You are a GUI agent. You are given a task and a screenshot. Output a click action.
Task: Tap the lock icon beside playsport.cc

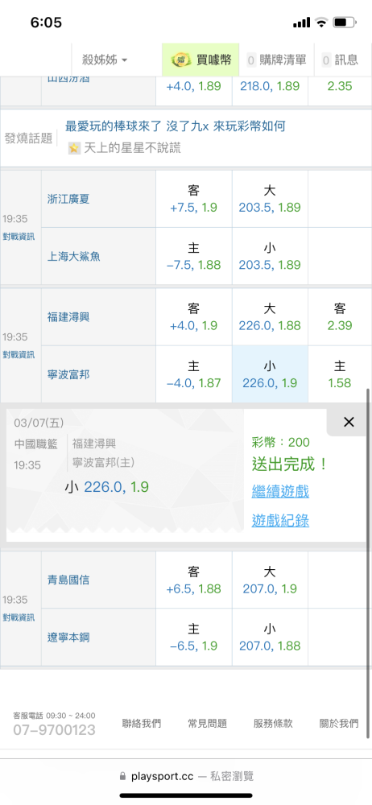122,776
